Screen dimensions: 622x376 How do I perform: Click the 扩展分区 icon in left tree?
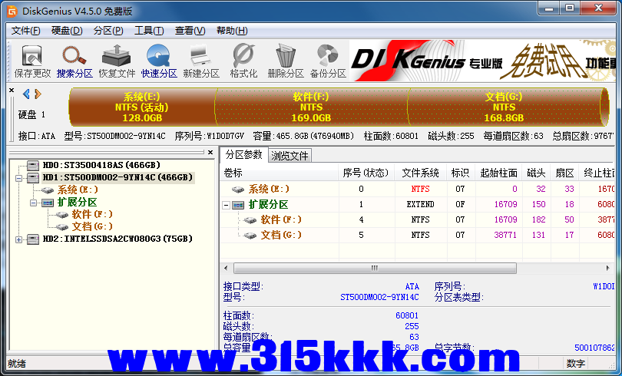pyautogui.click(x=48, y=203)
